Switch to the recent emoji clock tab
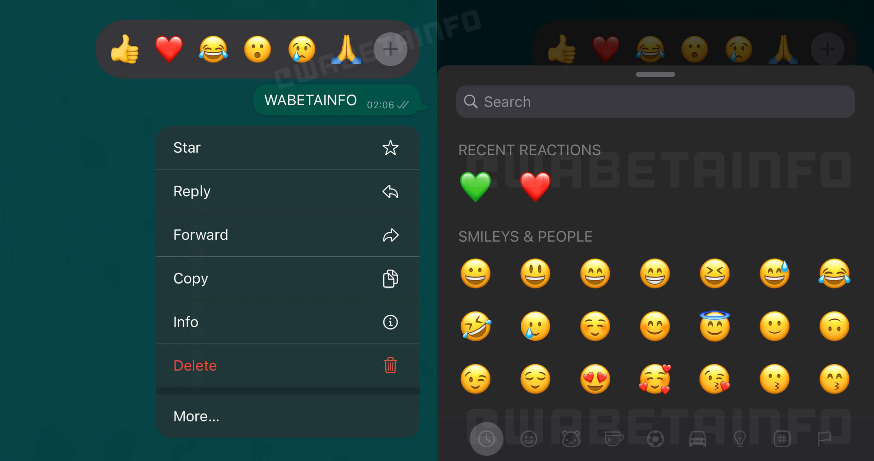The image size is (874, 461). coord(486,439)
